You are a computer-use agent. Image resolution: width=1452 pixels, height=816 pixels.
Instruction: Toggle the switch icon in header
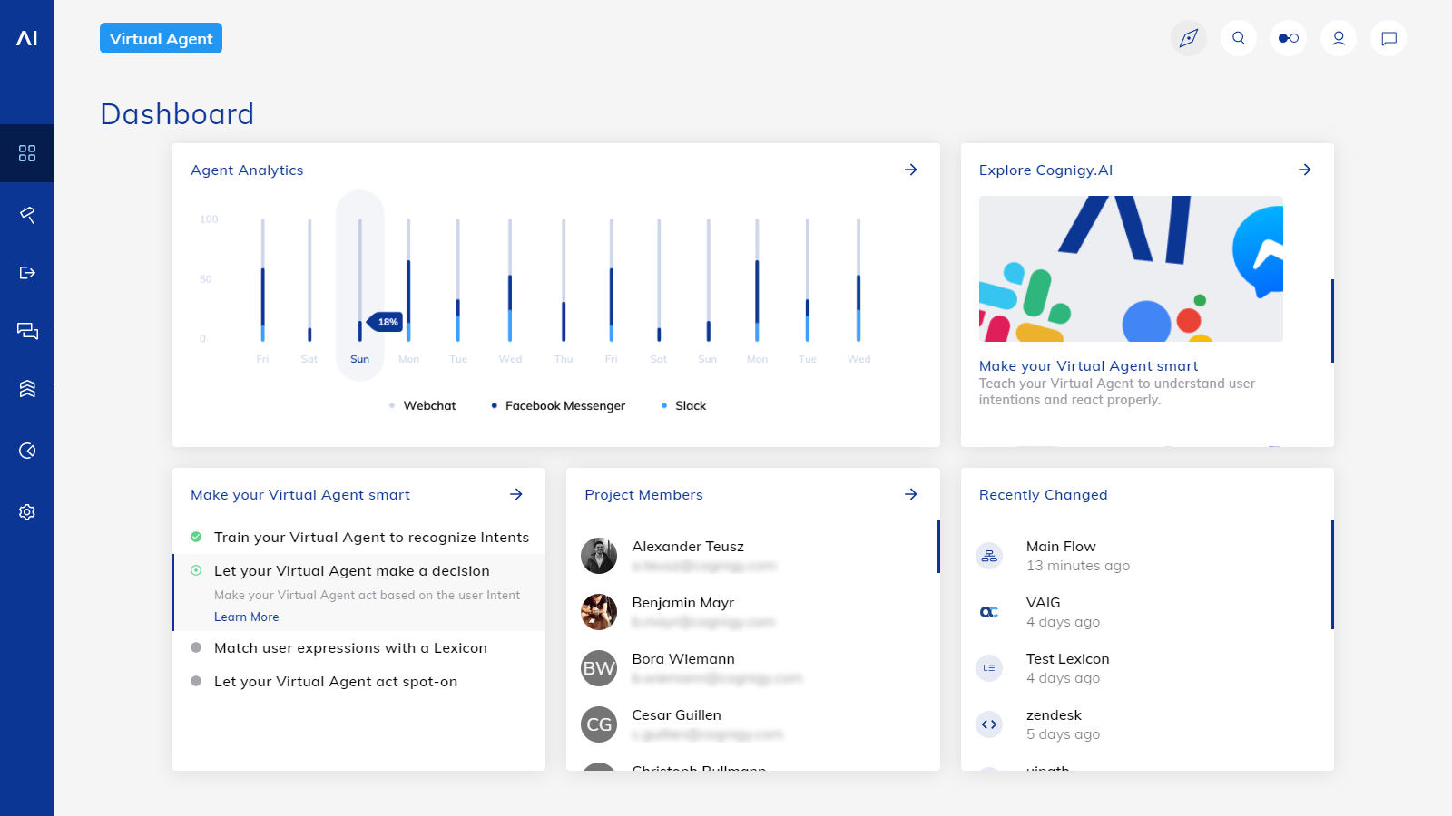pos(1288,38)
